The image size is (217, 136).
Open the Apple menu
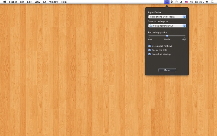(x=5, y=2)
